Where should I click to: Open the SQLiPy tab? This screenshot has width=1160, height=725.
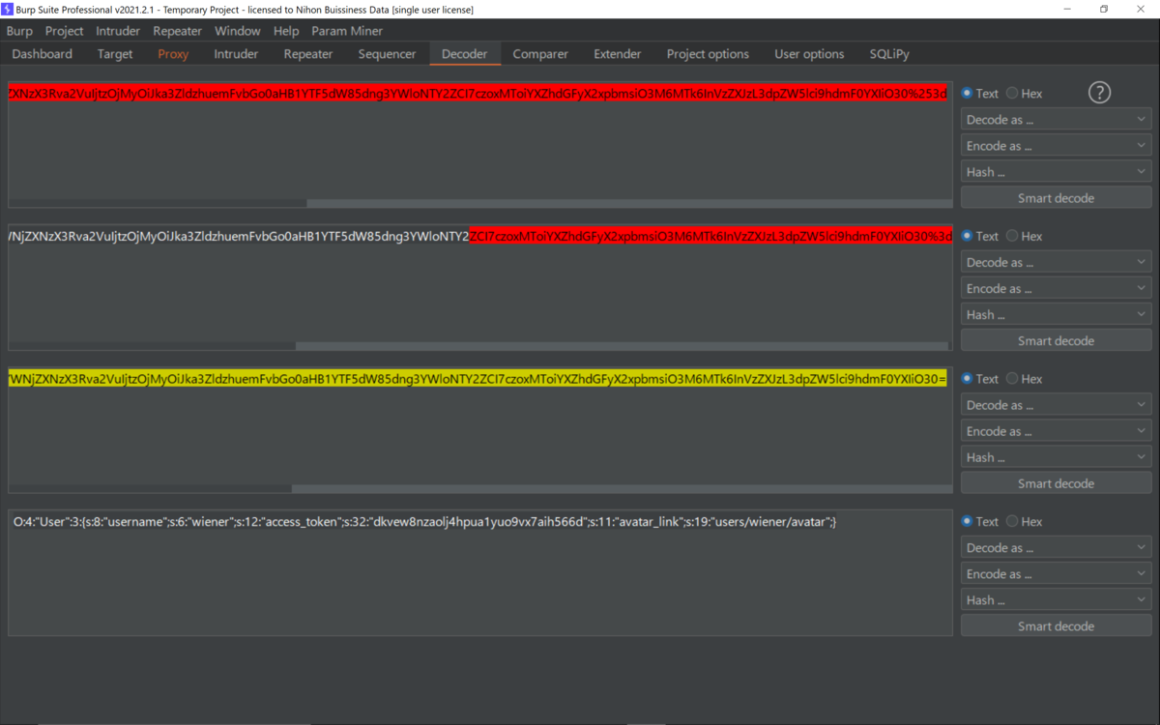pos(889,54)
